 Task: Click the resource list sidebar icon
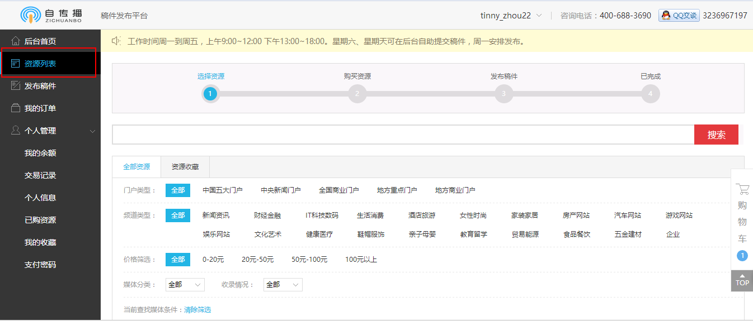point(16,64)
